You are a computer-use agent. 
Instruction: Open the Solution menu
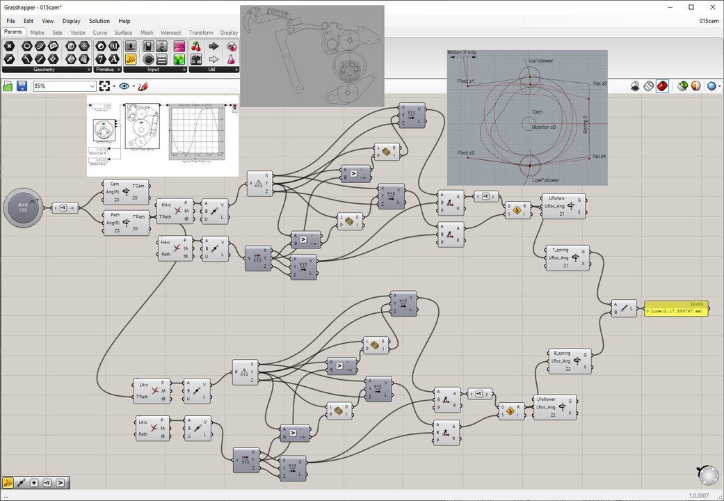click(x=99, y=21)
